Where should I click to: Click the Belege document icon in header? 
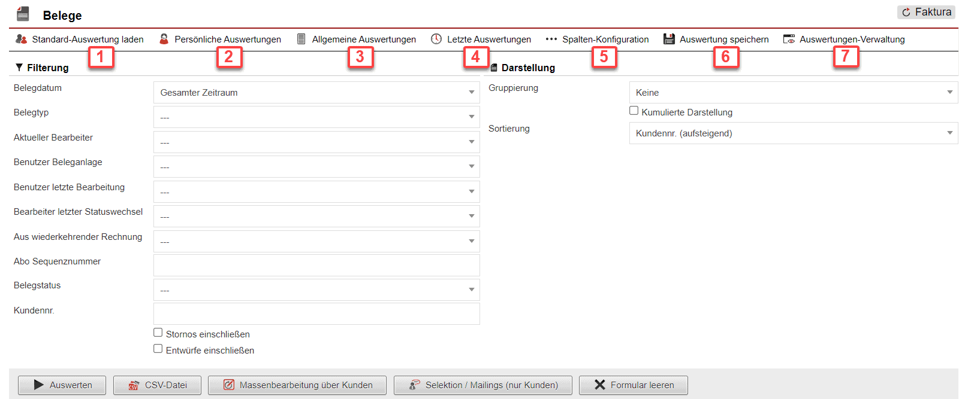point(23,14)
